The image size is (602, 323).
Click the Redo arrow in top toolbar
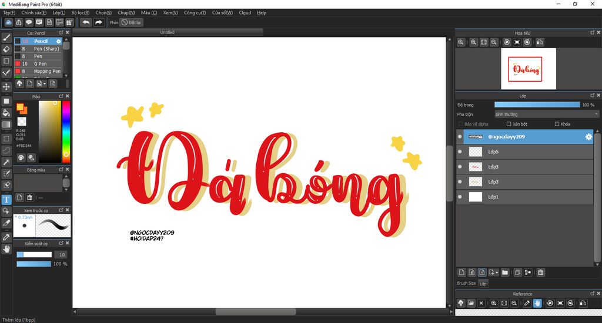tap(99, 22)
